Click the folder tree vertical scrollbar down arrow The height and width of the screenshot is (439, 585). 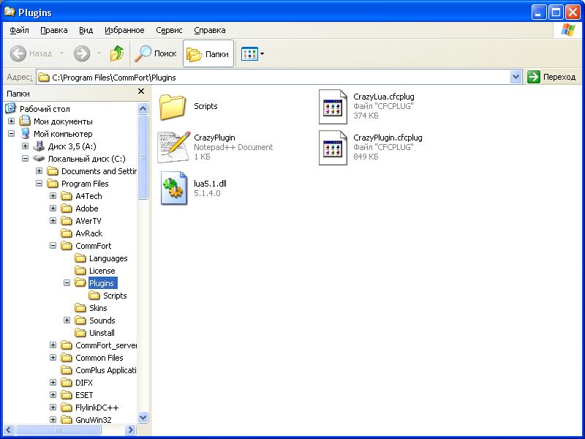143,417
